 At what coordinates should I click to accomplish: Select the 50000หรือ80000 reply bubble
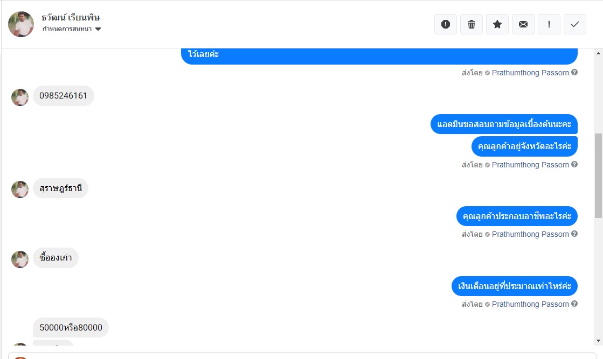click(71, 328)
